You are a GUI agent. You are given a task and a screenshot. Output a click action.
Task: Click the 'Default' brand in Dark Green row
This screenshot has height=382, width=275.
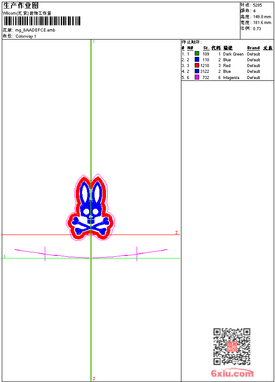pos(254,54)
